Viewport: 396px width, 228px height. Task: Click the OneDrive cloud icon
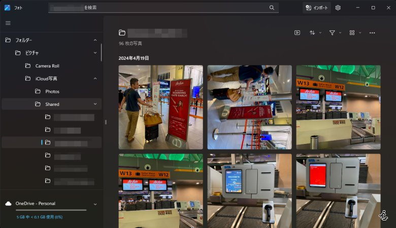click(8, 204)
